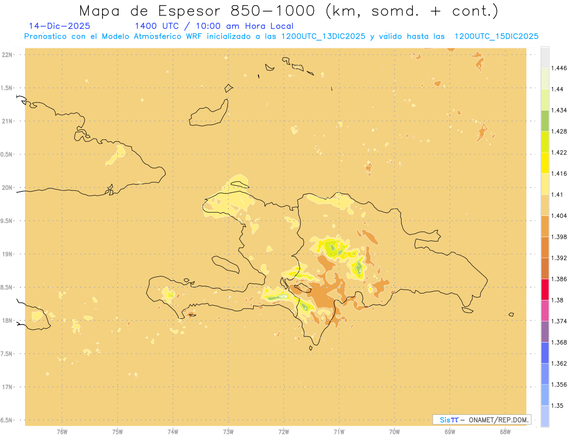The image size is (567, 438).
Task: Click the 68W longitude axis label
Action: (505, 431)
